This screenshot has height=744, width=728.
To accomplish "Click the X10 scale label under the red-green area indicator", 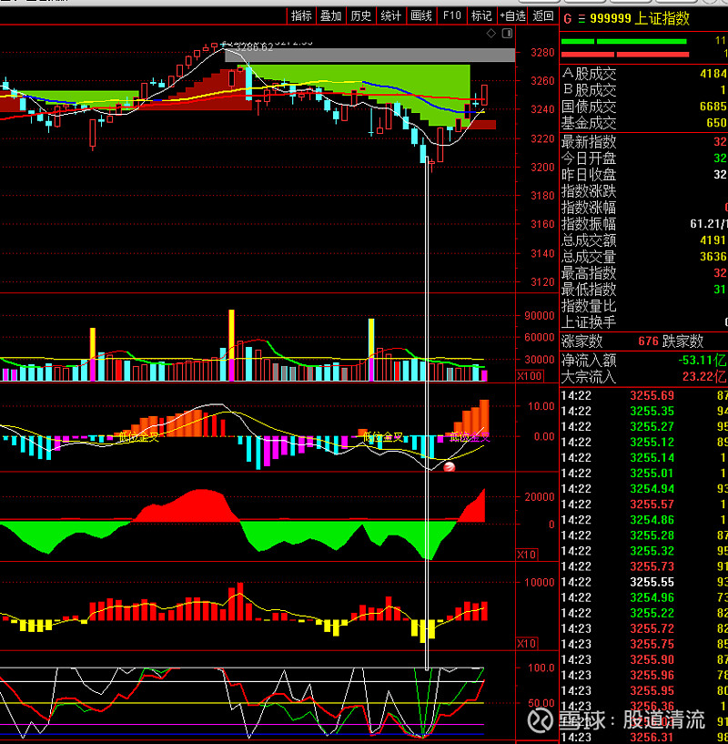I will coord(528,555).
